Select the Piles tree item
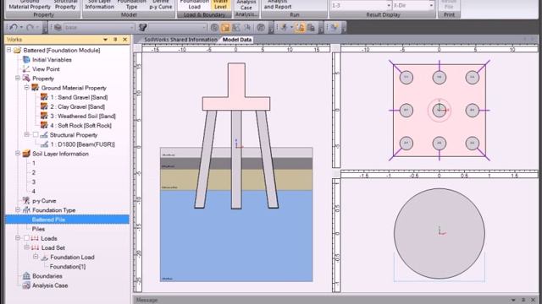Viewport: 542px width, 304px height. (x=38, y=229)
